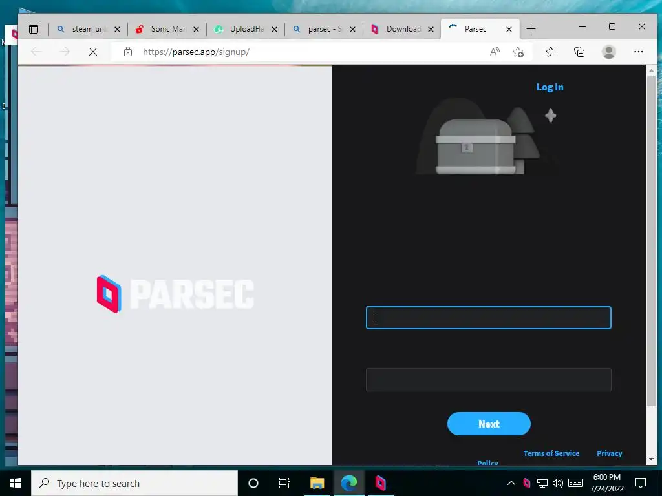
Task: Open File Explorer from the taskbar
Action: coord(317,483)
